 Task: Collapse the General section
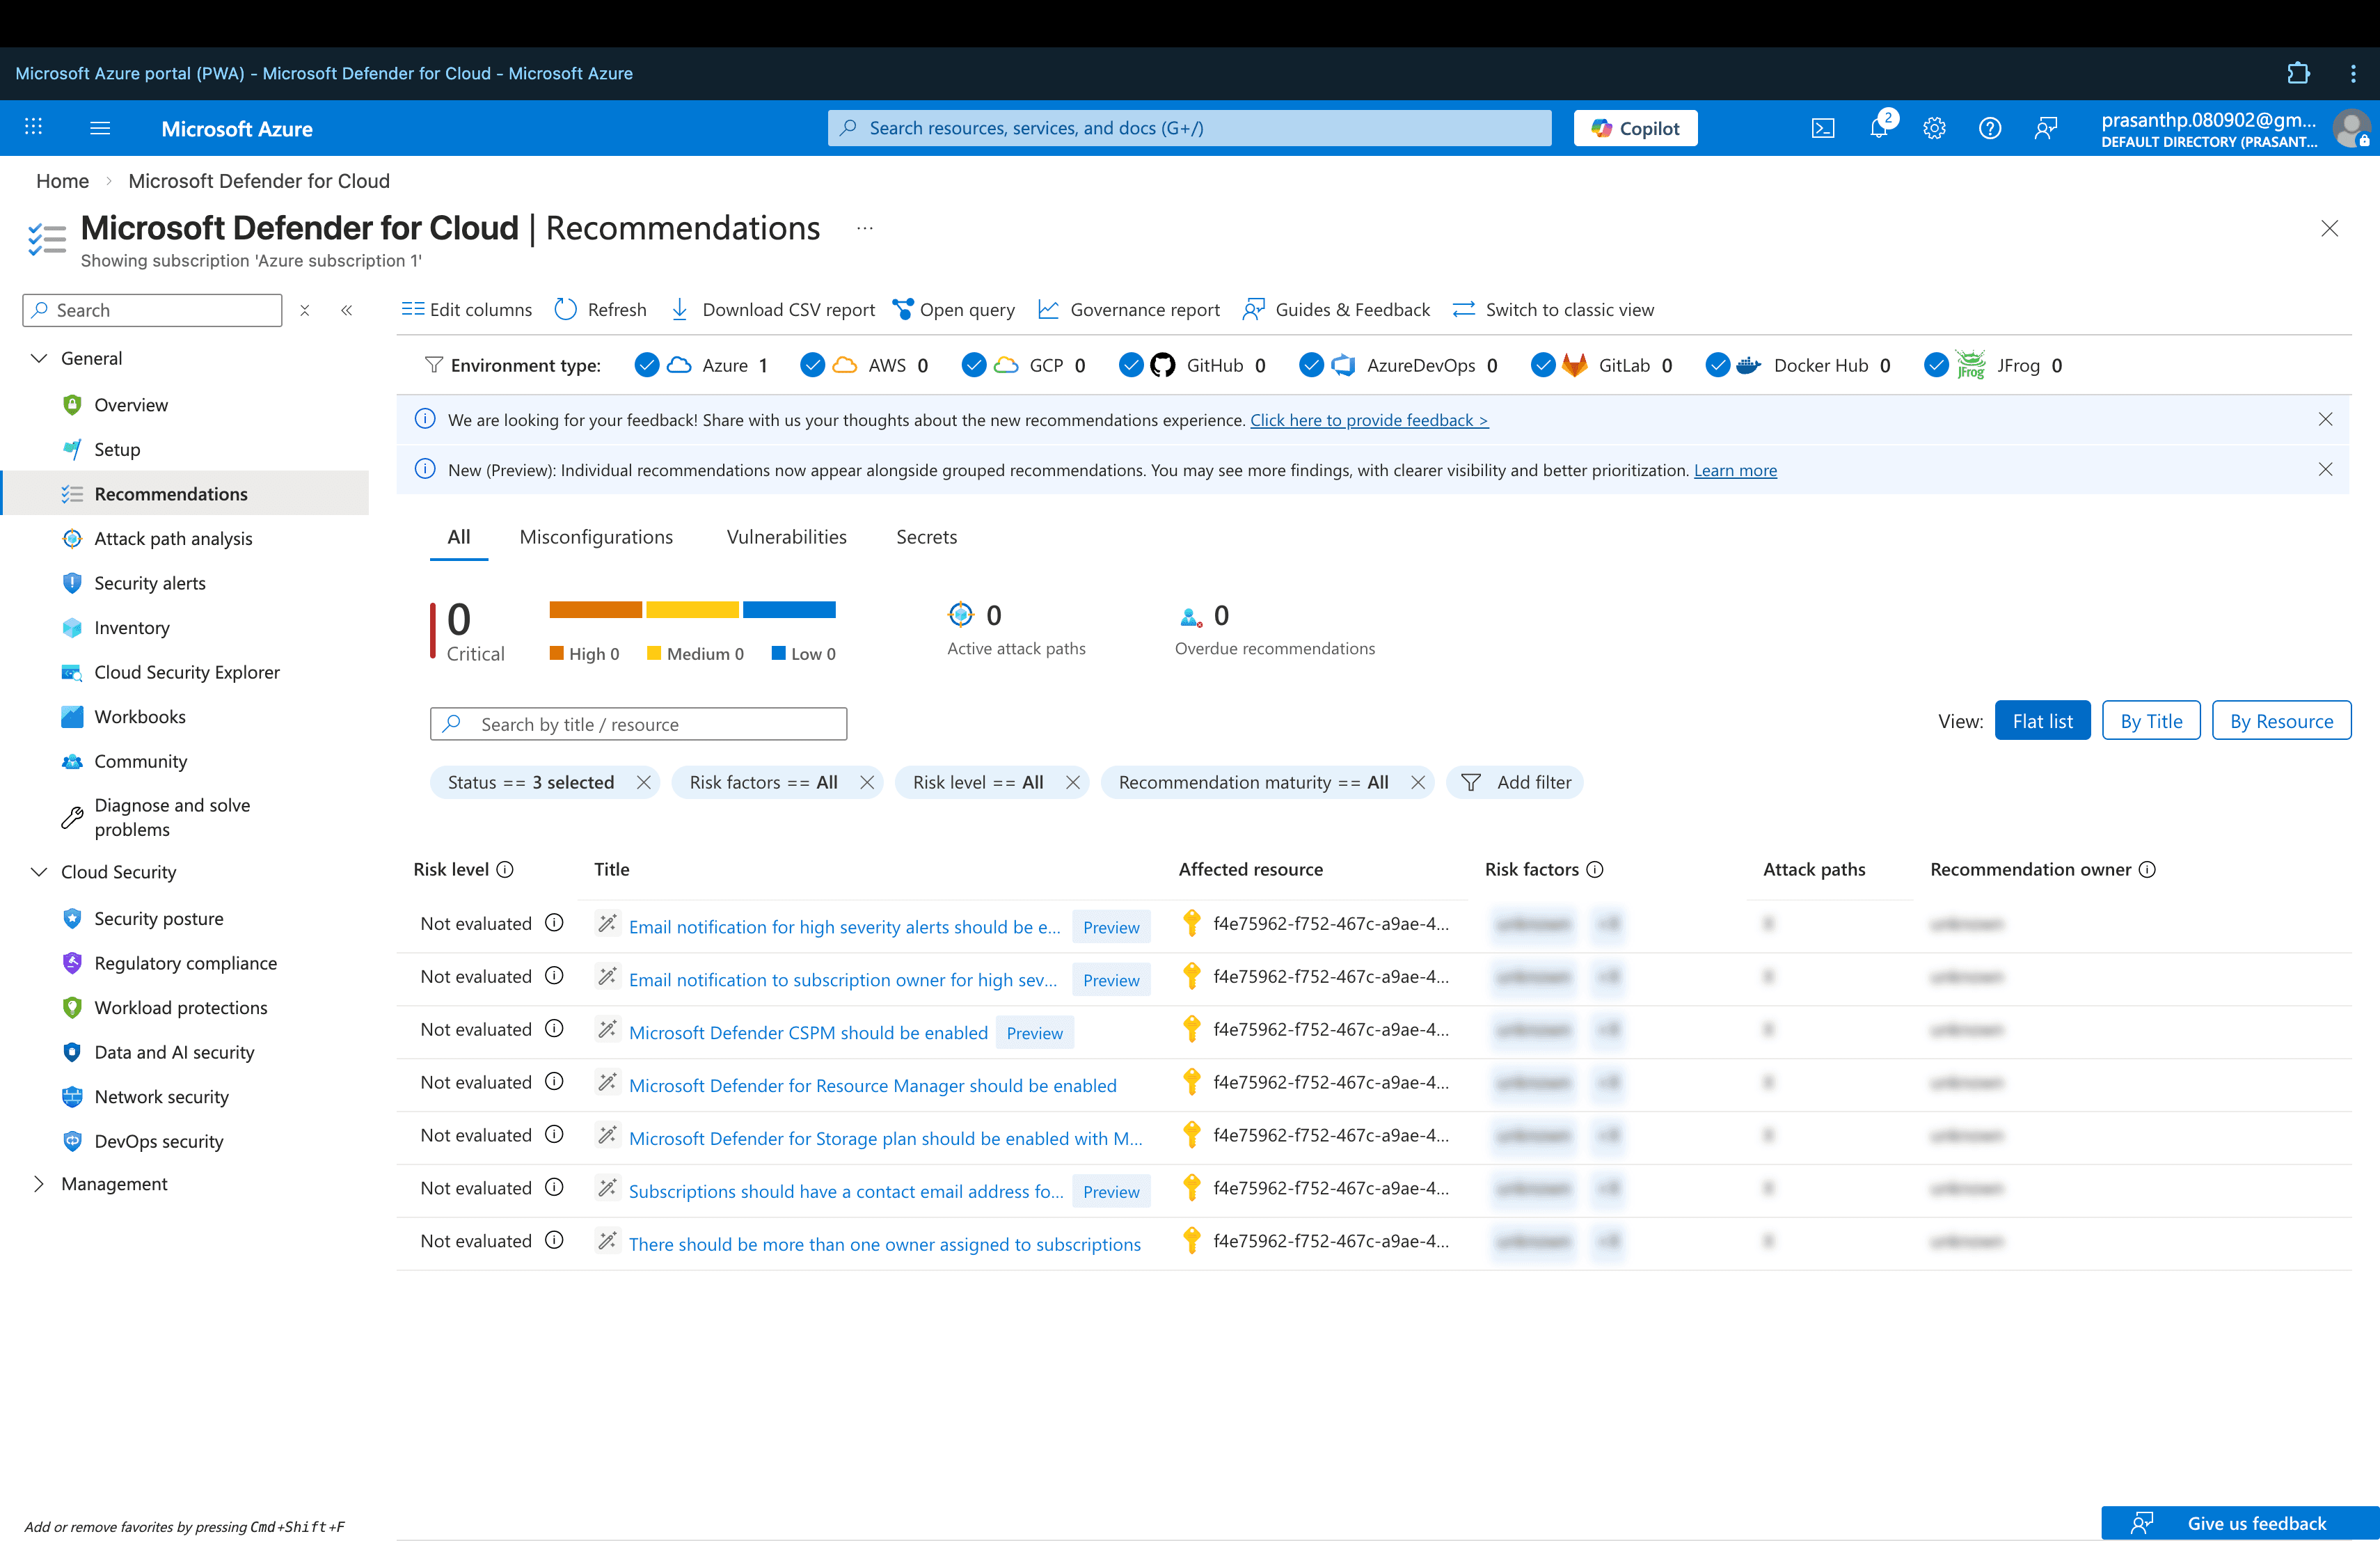(40, 357)
